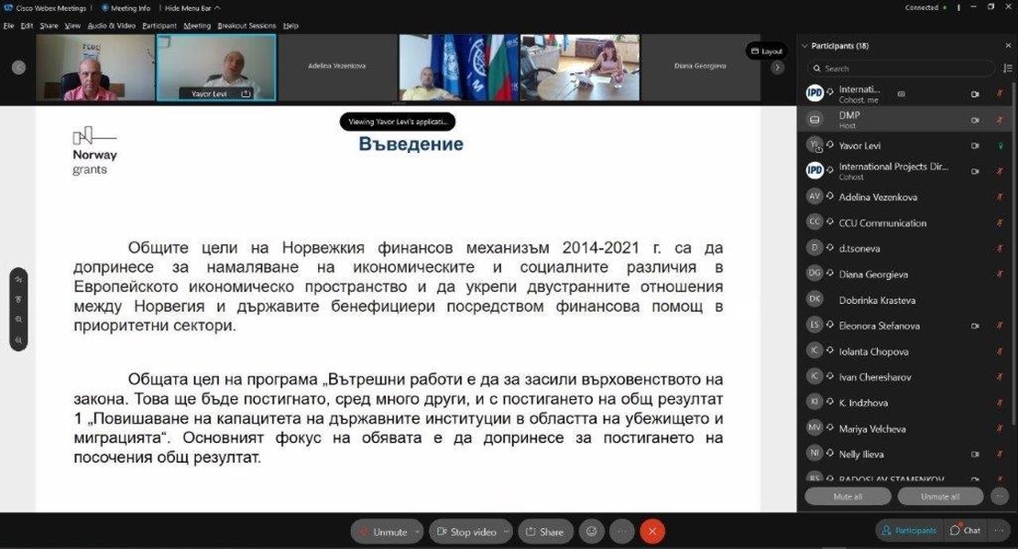
Task: Select participant Mariya Velcheva
Action: pos(905,429)
